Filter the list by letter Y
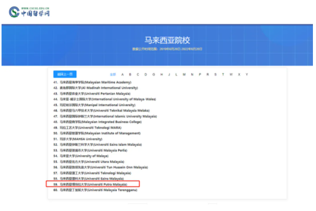This screenshot has width=316, height=211. [x=247, y=74]
